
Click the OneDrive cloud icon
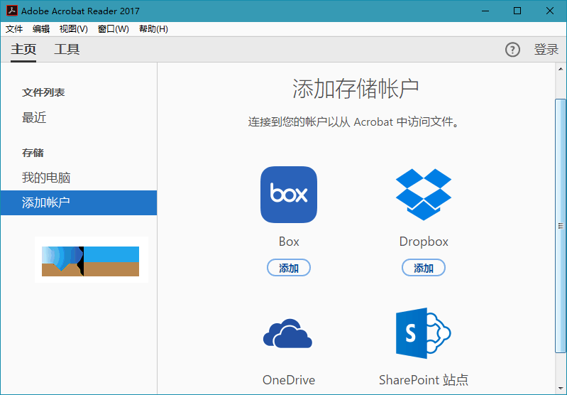tap(288, 333)
